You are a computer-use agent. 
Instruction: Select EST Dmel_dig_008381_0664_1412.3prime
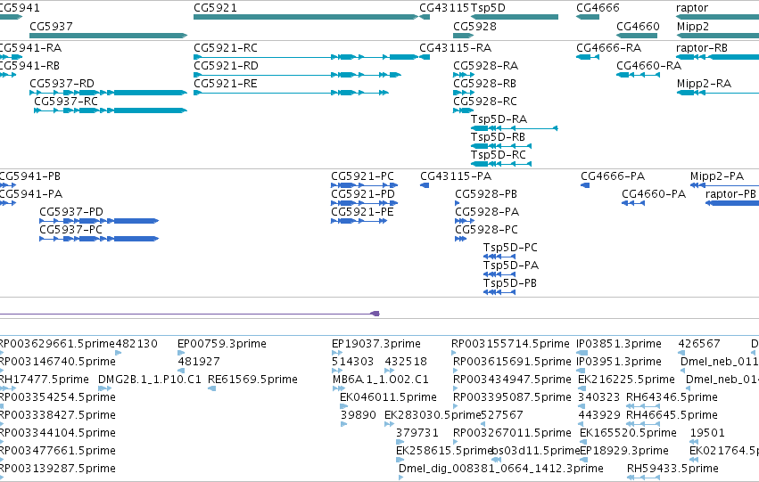tap(501, 469)
